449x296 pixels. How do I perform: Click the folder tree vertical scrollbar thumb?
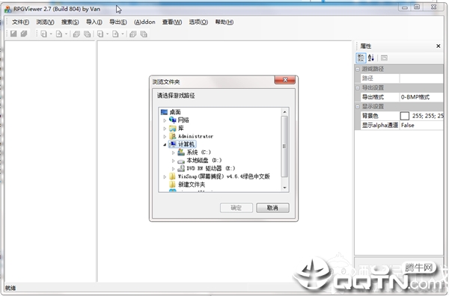pos(284,147)
